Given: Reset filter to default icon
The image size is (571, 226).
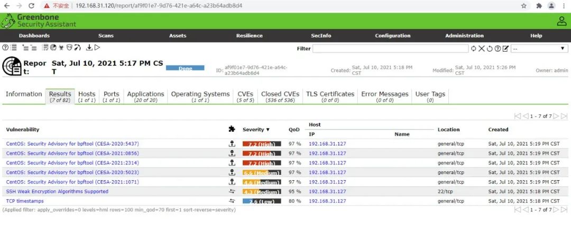Looking at the screenshot, I should 490,48.
